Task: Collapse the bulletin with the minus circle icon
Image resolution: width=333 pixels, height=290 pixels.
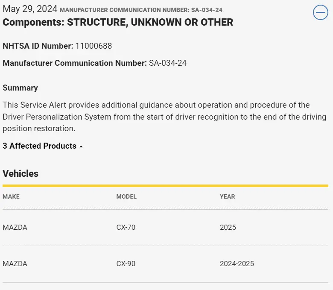Action: (x=320, y=13)
